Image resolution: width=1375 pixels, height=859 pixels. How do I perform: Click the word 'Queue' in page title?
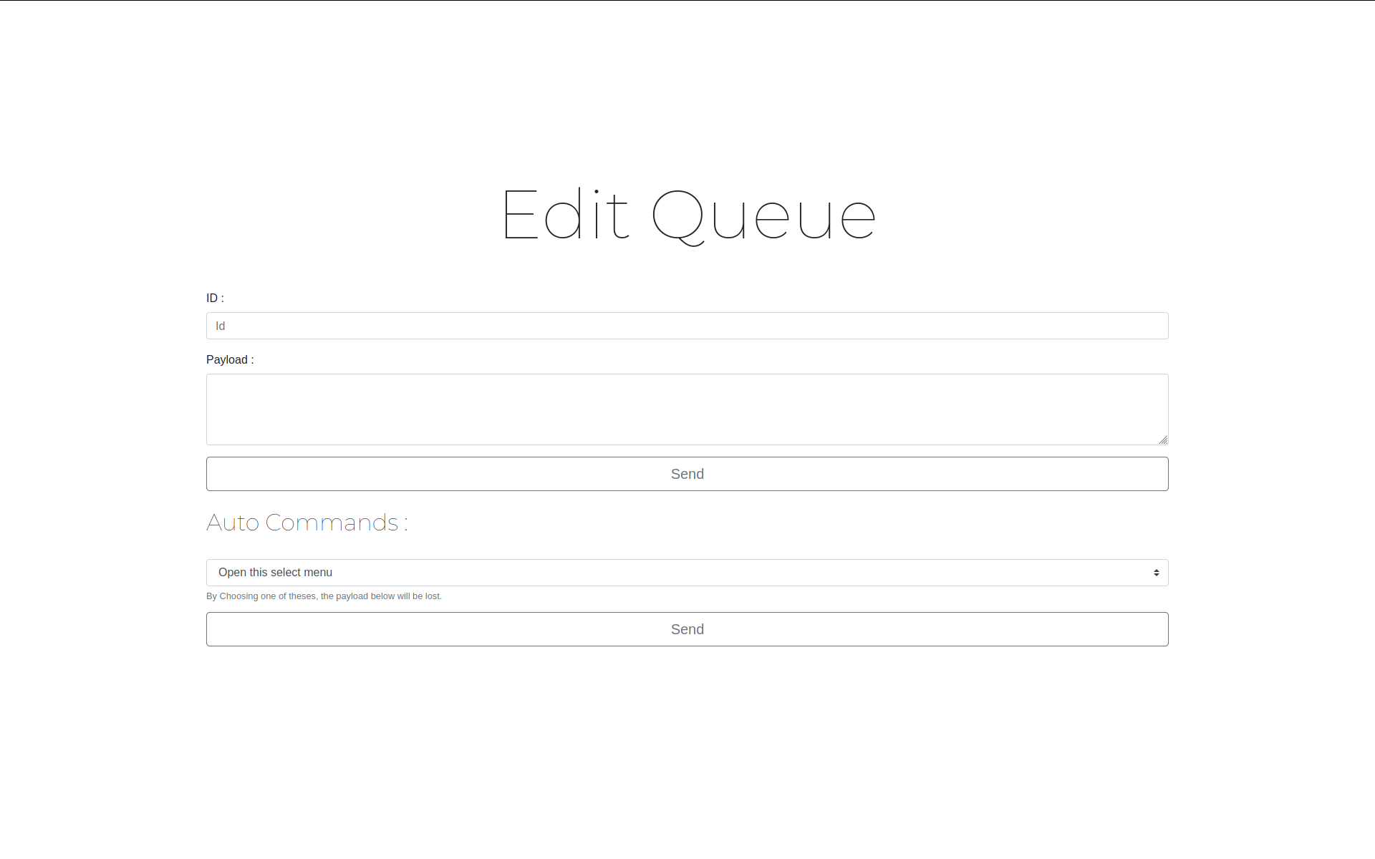(763, 216)
